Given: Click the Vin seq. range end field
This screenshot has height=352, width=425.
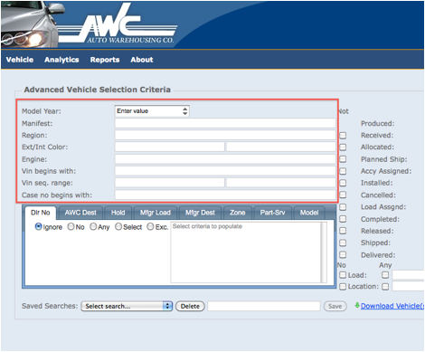Looking at the screenshot, I should tap(281, 183).
